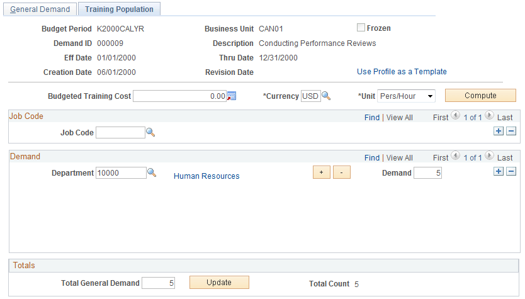Click Find in Job Code section

(372, 118)
